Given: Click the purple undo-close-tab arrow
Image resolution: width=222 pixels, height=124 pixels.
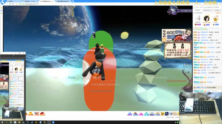Looking at the screenshot, I should pyautogui.click(x=13, y=4).
